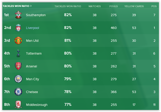The height and width of the screenshot is (112, 161).
Task: Open the Liverpool team link
Action: (x=32, y=28)
